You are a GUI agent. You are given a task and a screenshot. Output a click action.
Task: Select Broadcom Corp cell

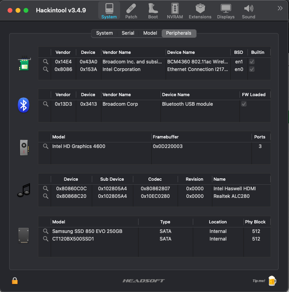tap(120, 104)
